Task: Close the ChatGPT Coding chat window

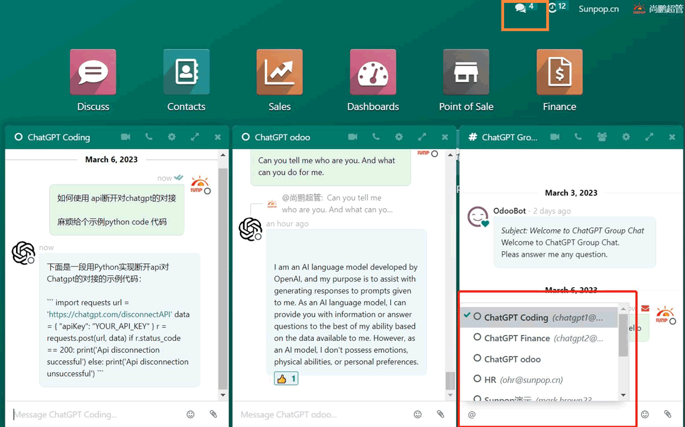Action: pyautogui.click(x=217, y=137)
